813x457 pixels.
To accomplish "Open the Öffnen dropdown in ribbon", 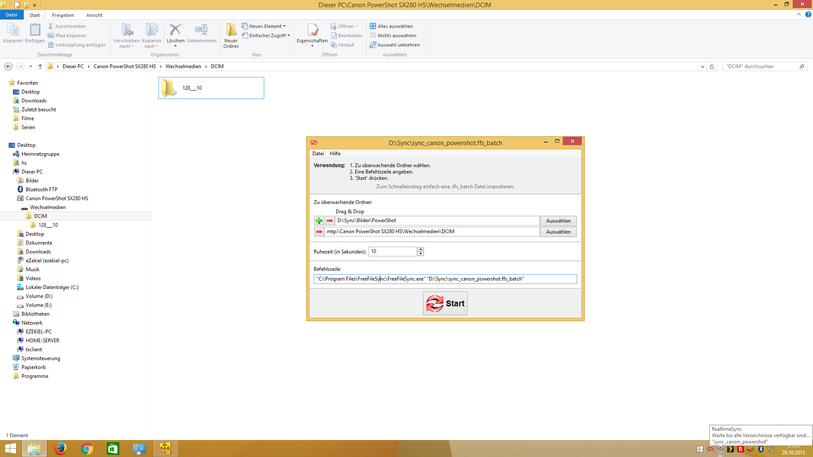I will point(345,26).
